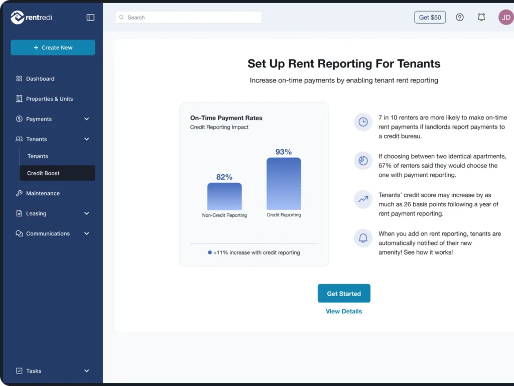Click the Properties & Units building icon
514x386 pixels.
point(19,99)
